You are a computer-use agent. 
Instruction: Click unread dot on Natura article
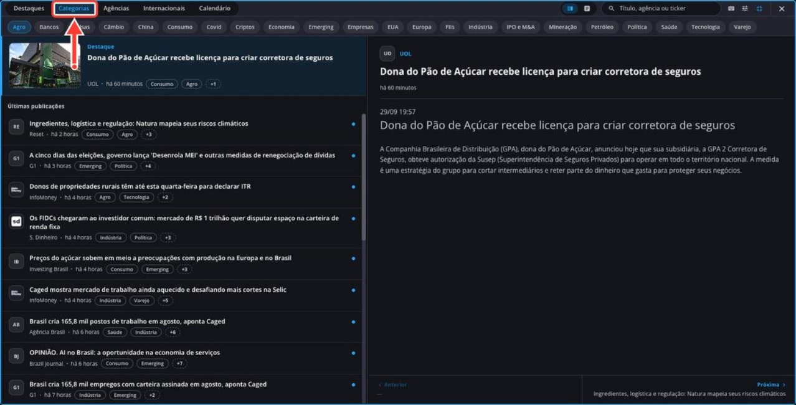coord(353,124)
